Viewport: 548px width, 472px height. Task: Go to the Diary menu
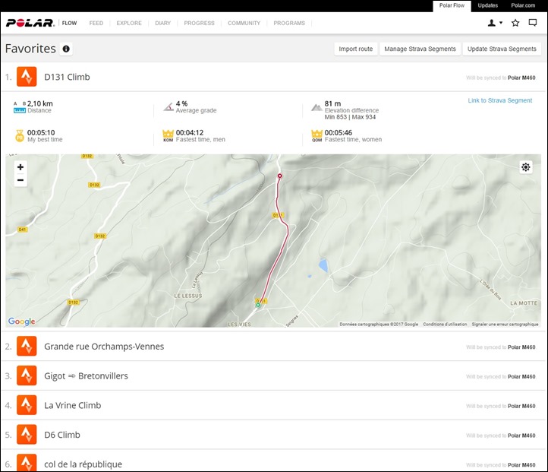[x=162, y=23]
